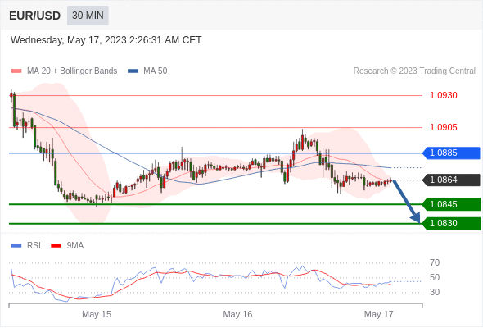Click the RSI 70 axis label

coord(435,263)
